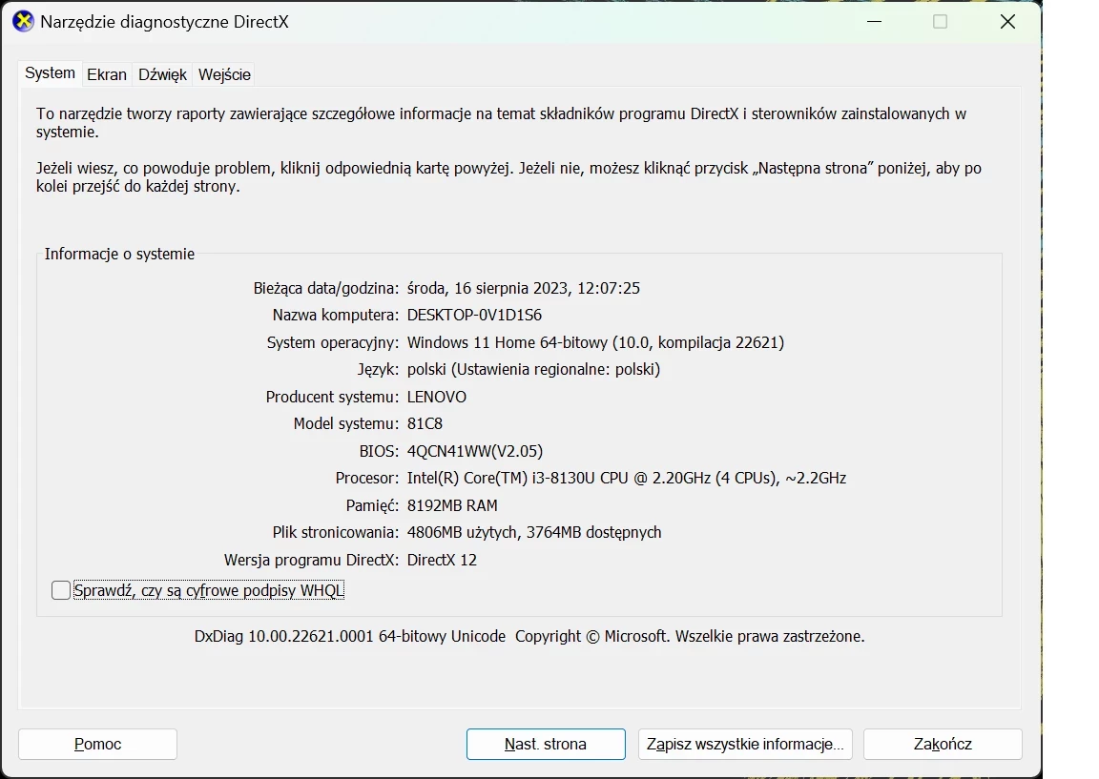This screenshot has height=779, width=1099.
Task: Minimize the DirectX diagnostic window
Action: tap(873, 22)
